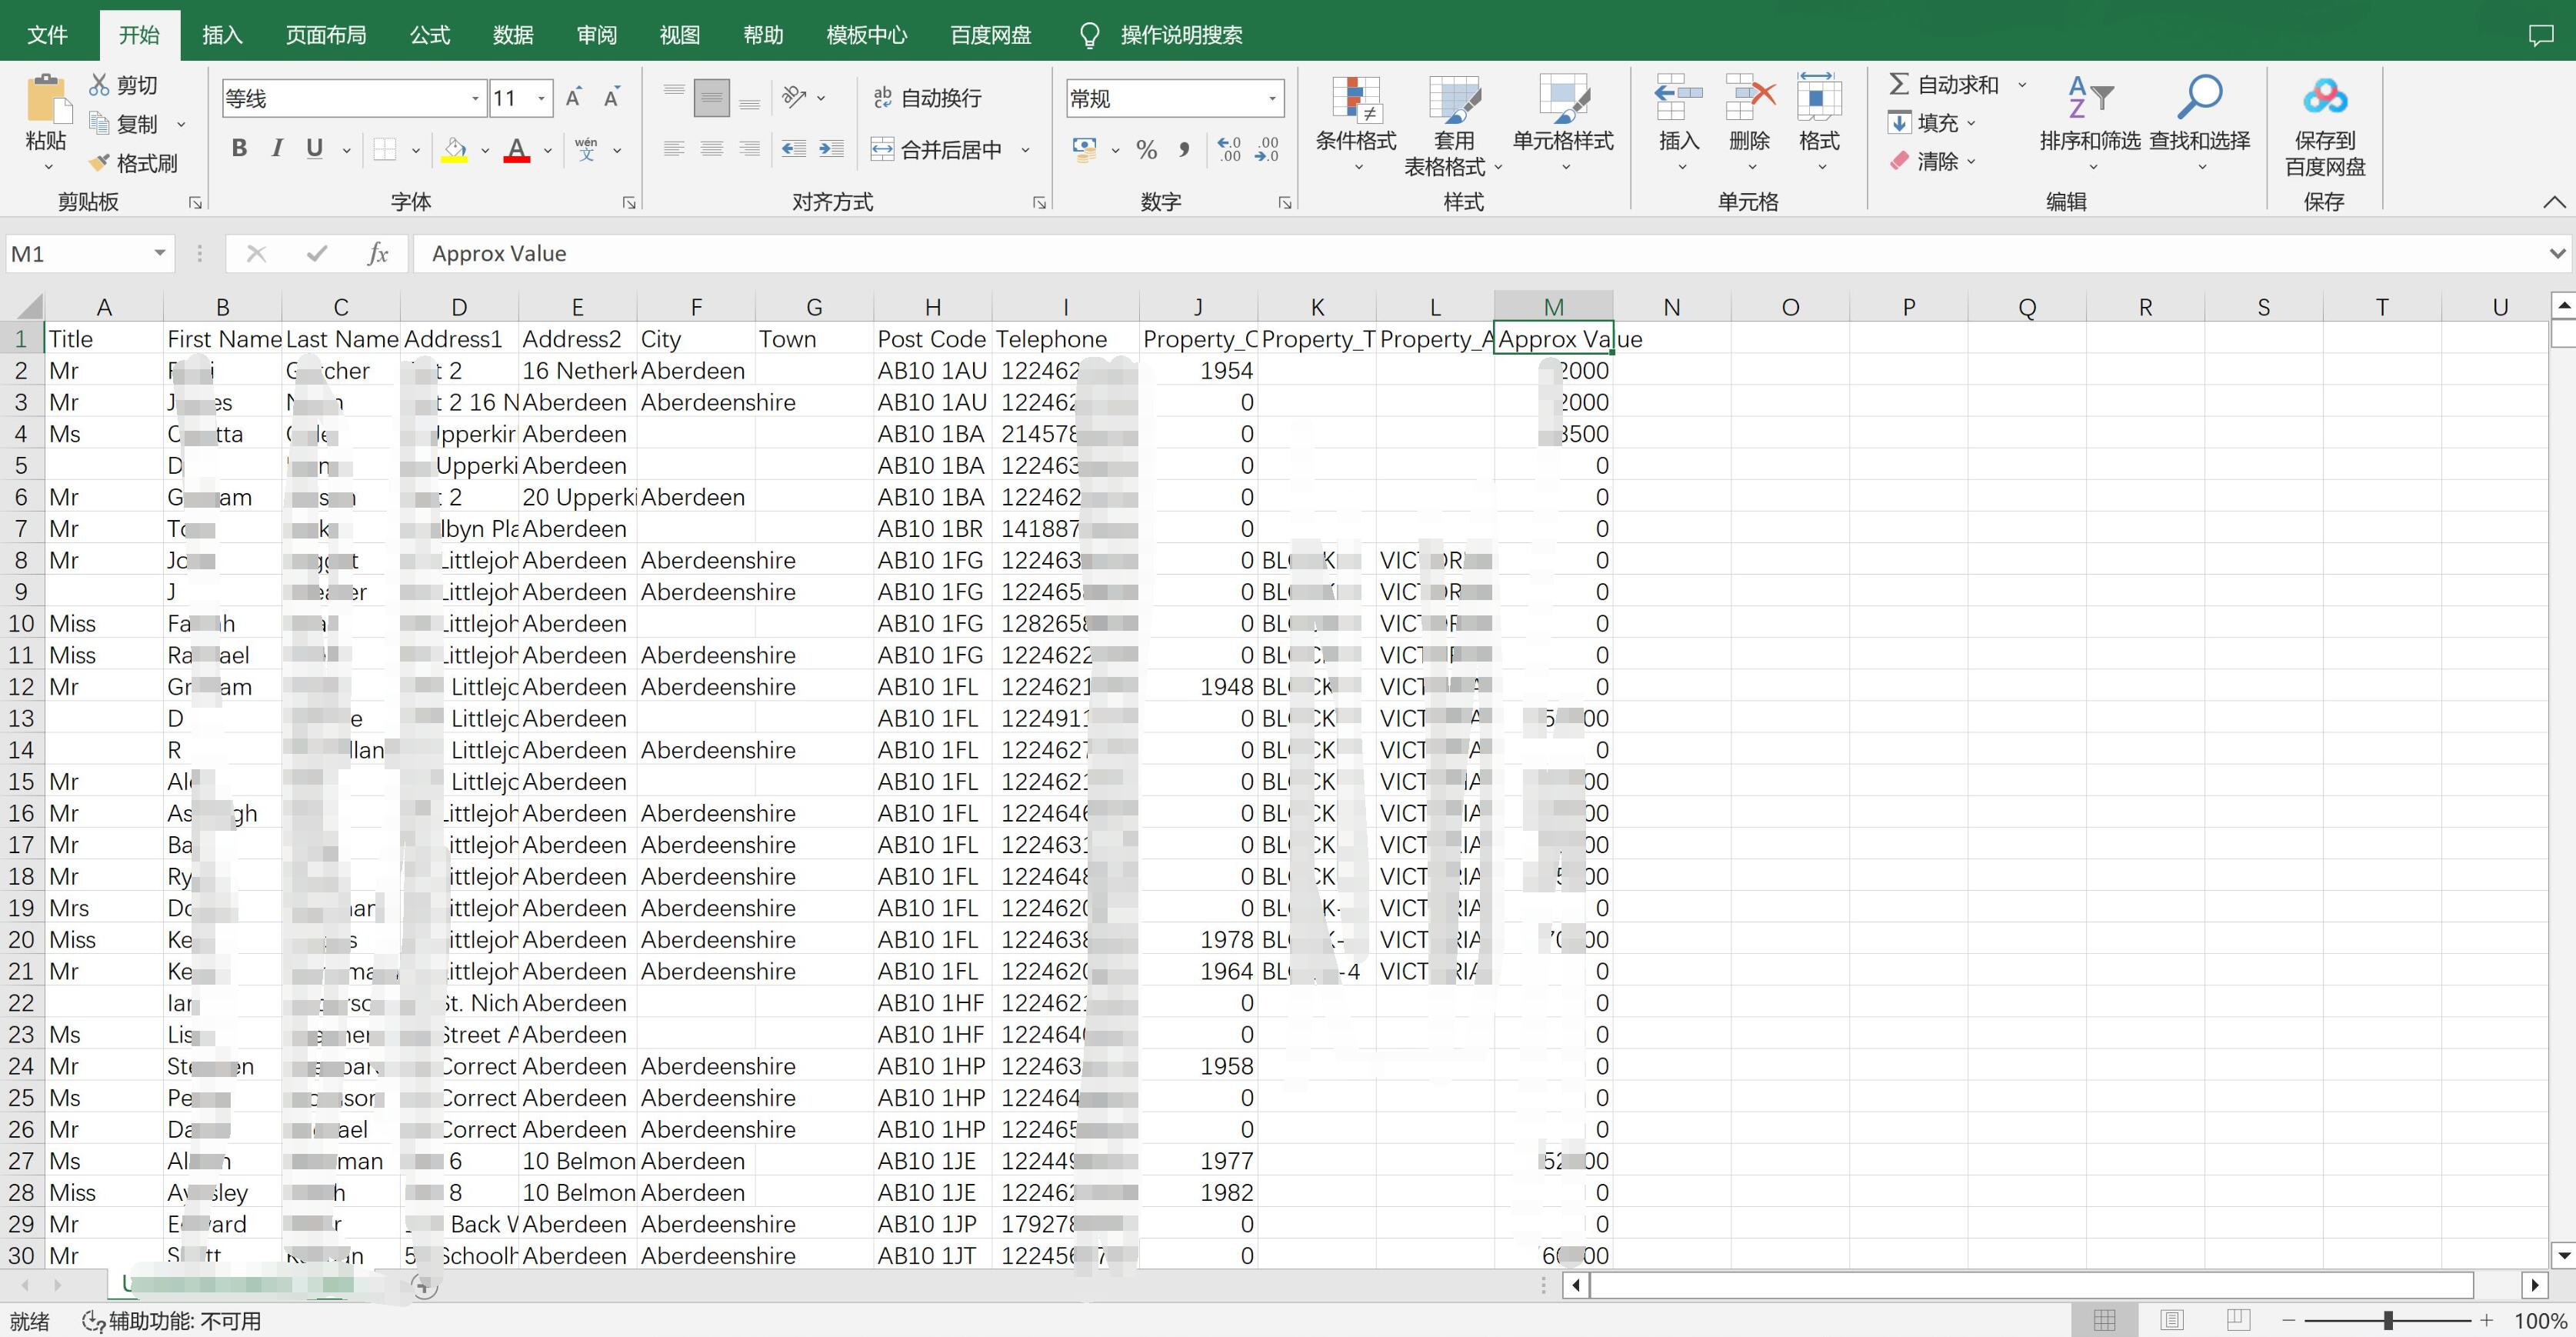This screenshot has width=2576, height=1337.
Task: Switch to Normal view in status bar
Action: coord(2104,1320)
